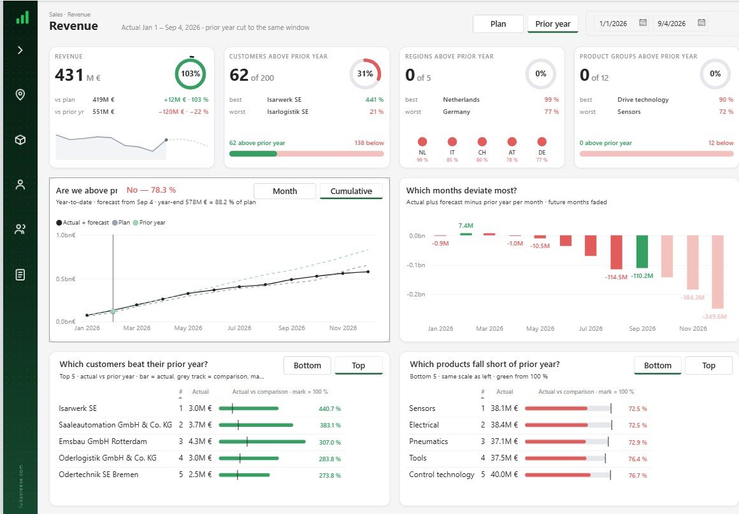This screenshot has height=514, width=739.
Task: Open the document report sidebar icon
Action: click(x=20, y=274)
